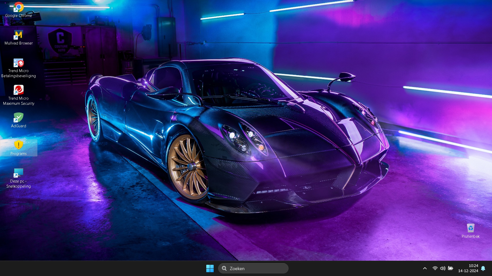The height and width of the screenshot is (276, 492).
Task: Click the battery status tray icon
Action: click(450, 268)
